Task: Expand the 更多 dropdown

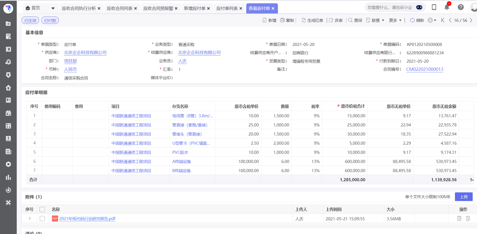Action: pyautogui.click(x=395, y=20)
